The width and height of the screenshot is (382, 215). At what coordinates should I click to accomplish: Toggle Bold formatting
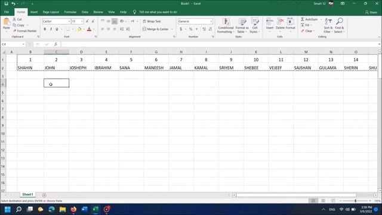(x=45, y=29)
